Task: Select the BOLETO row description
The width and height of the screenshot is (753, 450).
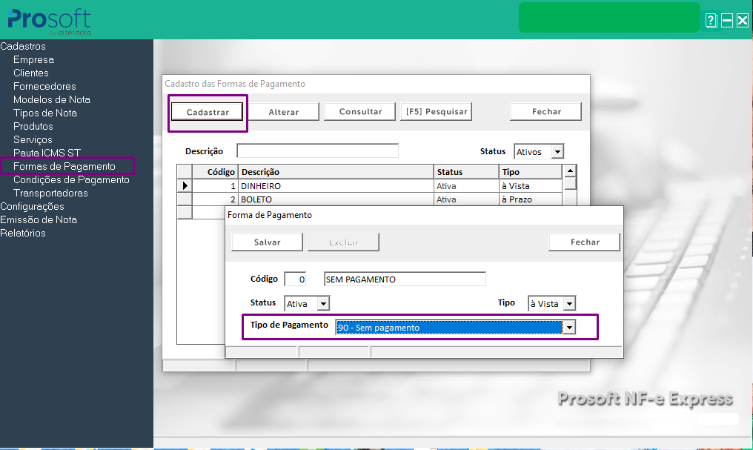Action: point(336,199)
